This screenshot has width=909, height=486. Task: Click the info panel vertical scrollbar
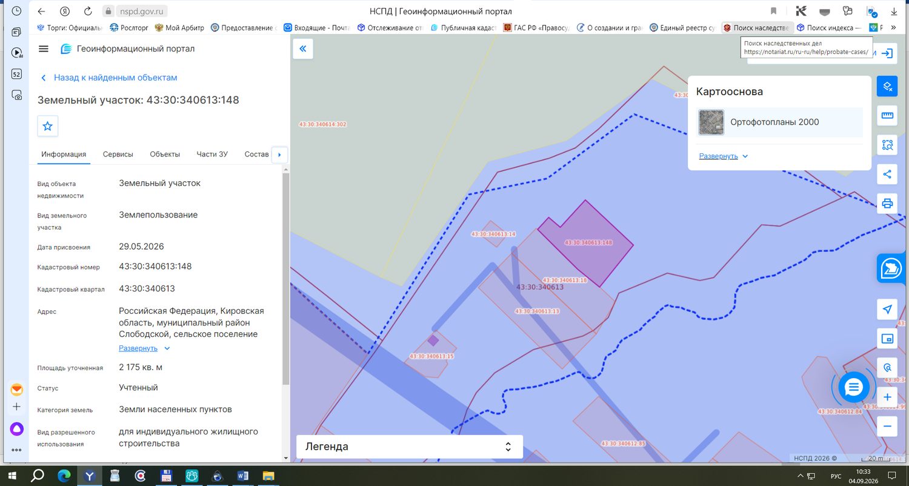point(286,279)
